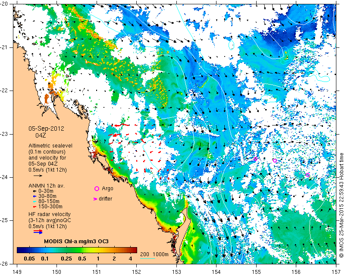The image size is (345, 276).
Task: Click the green colorbar region at 0.25
Action: (x=66, y=250)
